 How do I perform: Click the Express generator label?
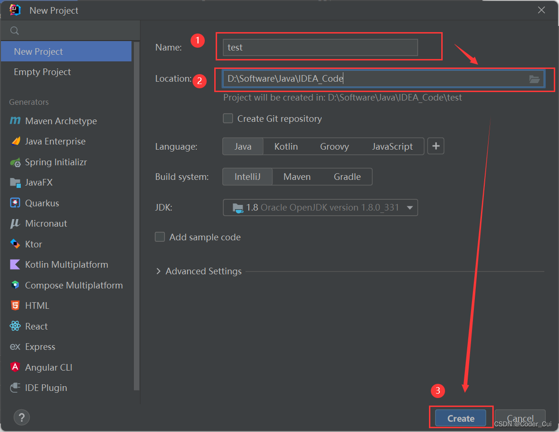(x=40, y=347)
